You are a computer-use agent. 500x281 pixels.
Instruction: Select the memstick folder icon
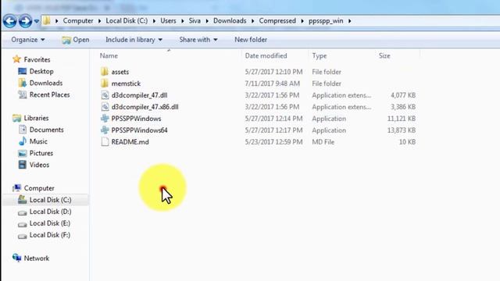point(105,84)
